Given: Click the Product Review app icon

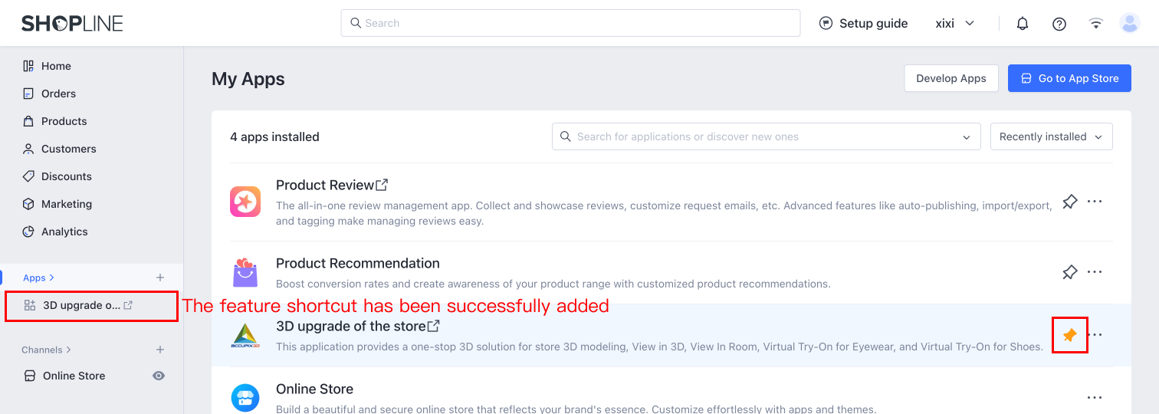Looking at the screenshot, I should coord(245,202).
